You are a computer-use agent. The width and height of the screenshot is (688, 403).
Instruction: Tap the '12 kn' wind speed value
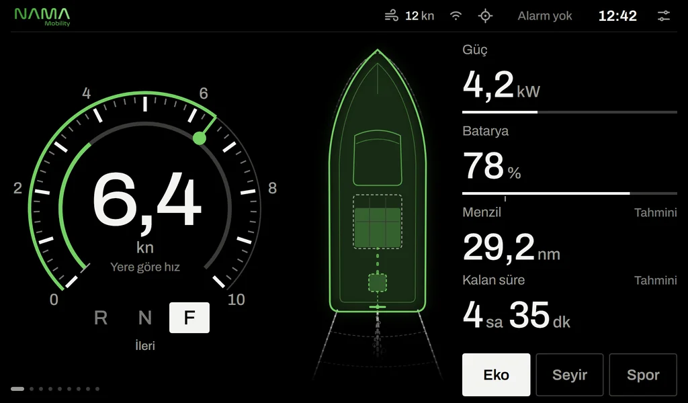coord(419,16)
